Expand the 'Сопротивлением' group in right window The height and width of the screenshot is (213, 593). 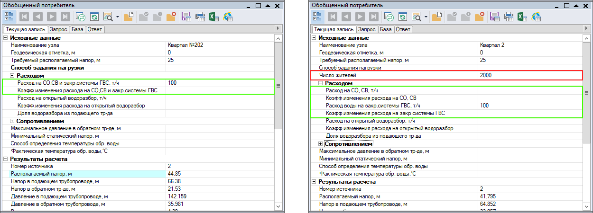[321, 143]
